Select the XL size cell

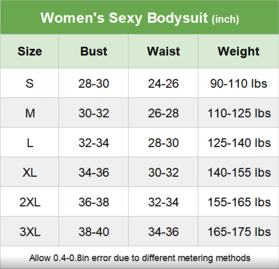point(30,173)
